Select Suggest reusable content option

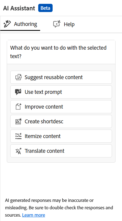pos(61,77)
